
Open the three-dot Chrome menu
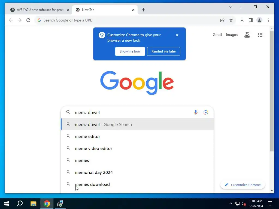[268, 20]
